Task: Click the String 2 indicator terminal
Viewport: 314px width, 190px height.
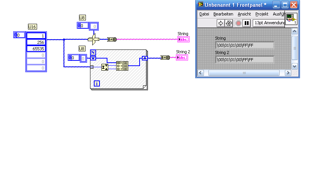Action: 182,57
